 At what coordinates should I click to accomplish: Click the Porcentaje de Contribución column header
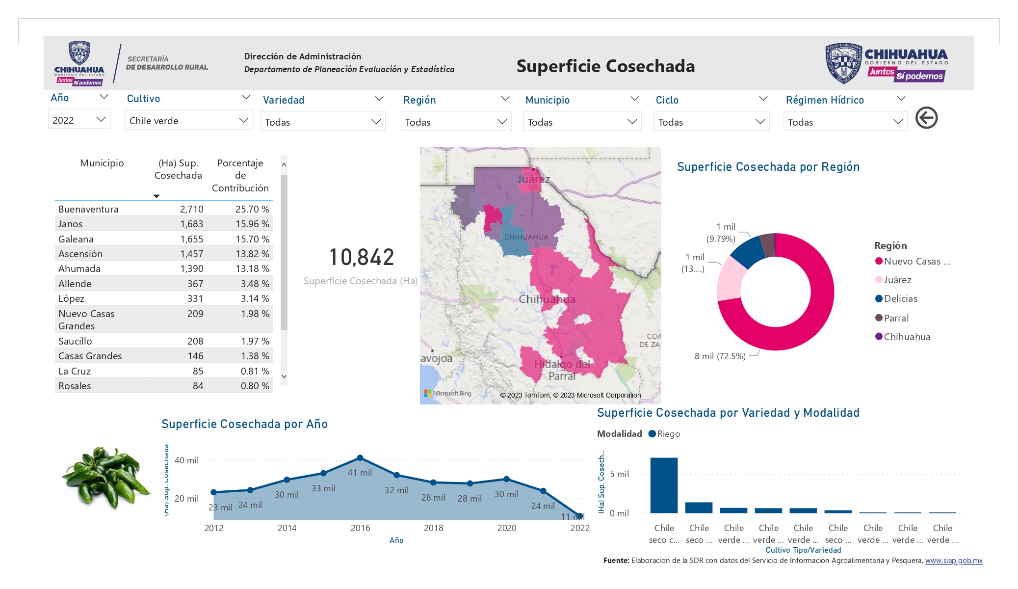(240, 175)
